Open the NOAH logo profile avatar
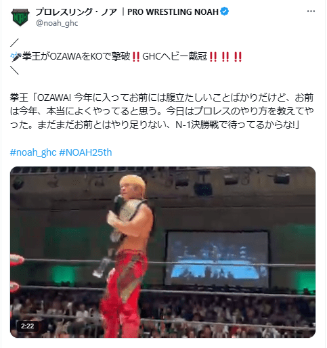This screenshot has width=327, height=348. click(x=20, y=18)
